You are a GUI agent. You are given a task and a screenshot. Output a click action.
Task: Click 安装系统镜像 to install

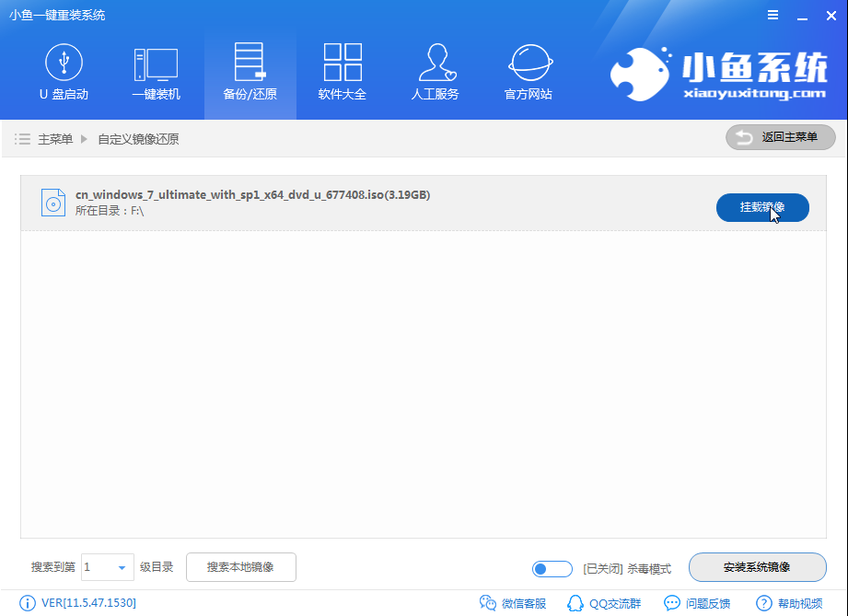click(x=757, y=567)
